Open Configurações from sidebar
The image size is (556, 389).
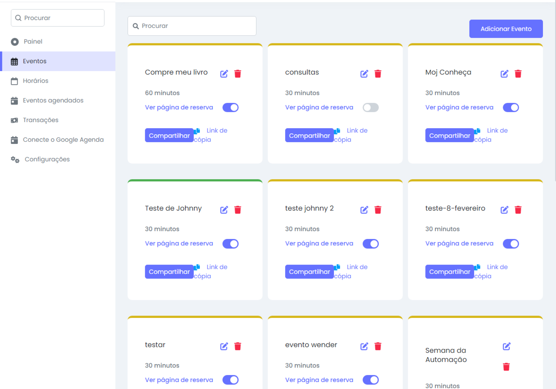tap(47, 159)
